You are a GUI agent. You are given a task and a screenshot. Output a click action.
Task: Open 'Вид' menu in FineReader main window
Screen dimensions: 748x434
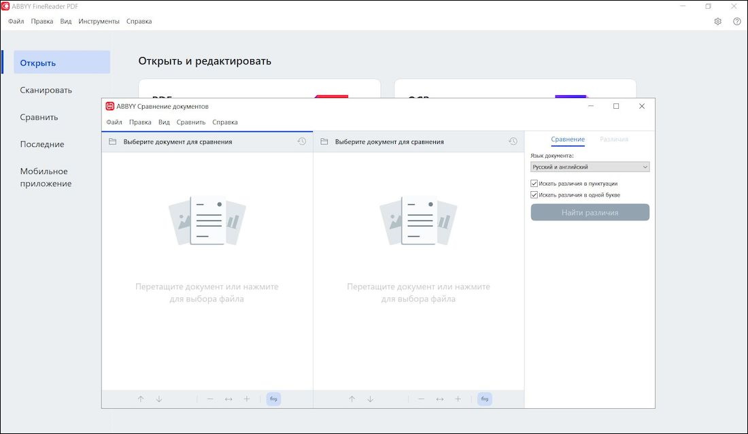click(x=66, y=22)
